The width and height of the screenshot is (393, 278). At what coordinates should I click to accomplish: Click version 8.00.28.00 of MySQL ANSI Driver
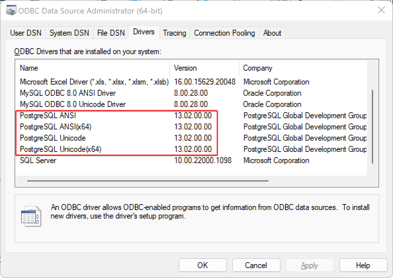pos(191,93)
